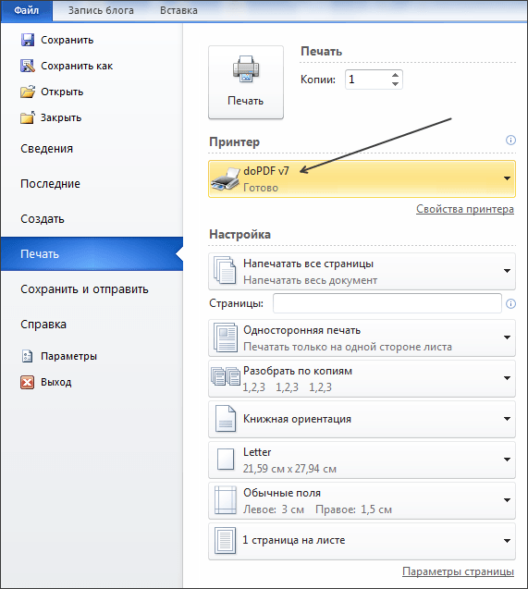Click the Параметры options icon
This screenshot has height=589, width=528.
pos(27,356)
